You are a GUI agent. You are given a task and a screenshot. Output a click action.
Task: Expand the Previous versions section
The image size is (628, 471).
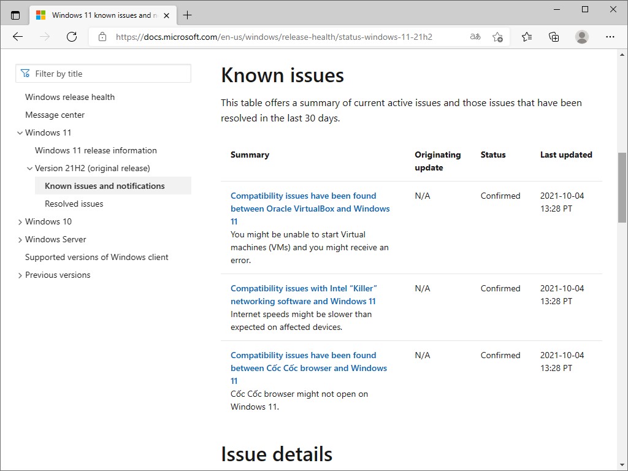point(19,275)
